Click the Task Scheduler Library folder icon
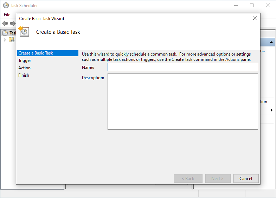The image size is (276, 198). (12, 40)
